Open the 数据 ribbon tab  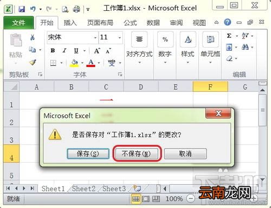(153, 23)
